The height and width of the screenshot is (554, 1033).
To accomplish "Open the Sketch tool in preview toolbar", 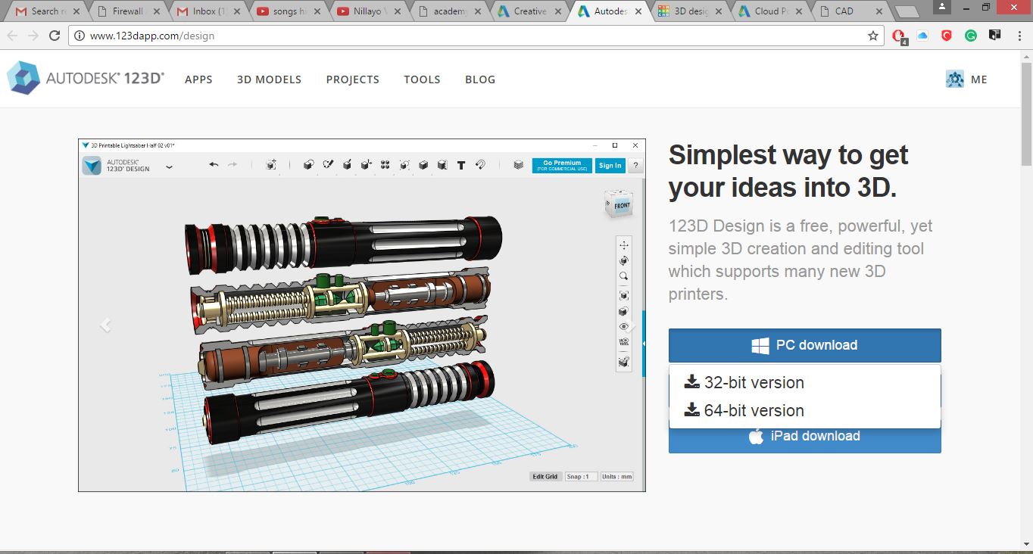I will coord(328,165).
